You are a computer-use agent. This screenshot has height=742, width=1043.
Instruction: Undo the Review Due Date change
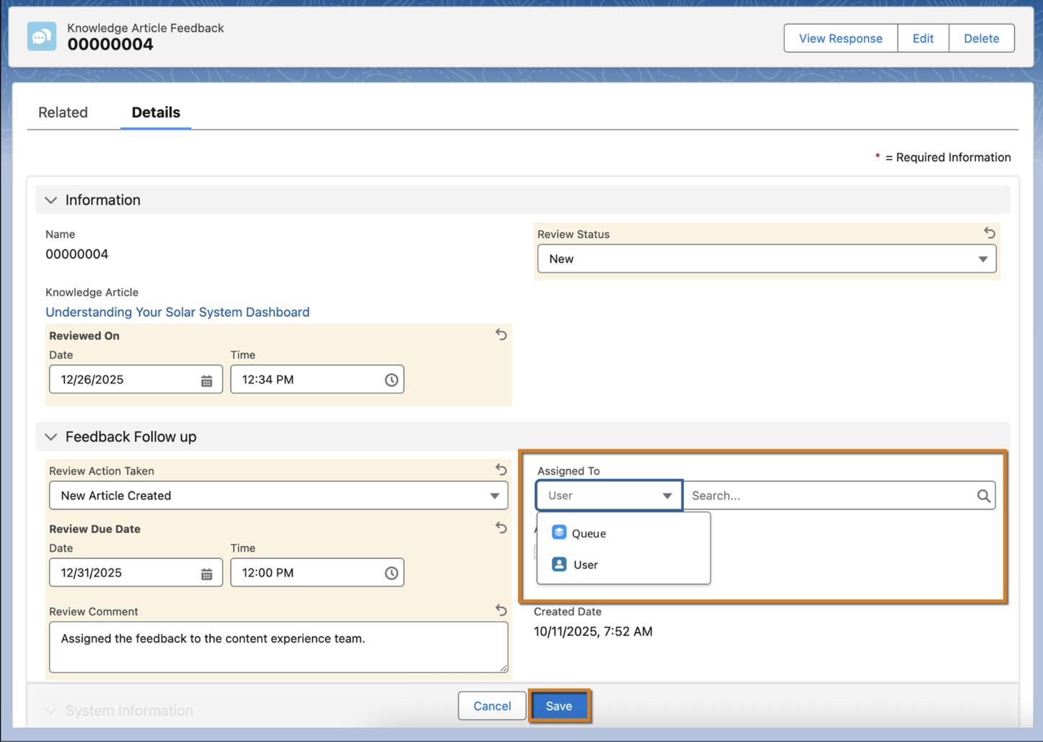pyautogui.click(x=501, y=527)
